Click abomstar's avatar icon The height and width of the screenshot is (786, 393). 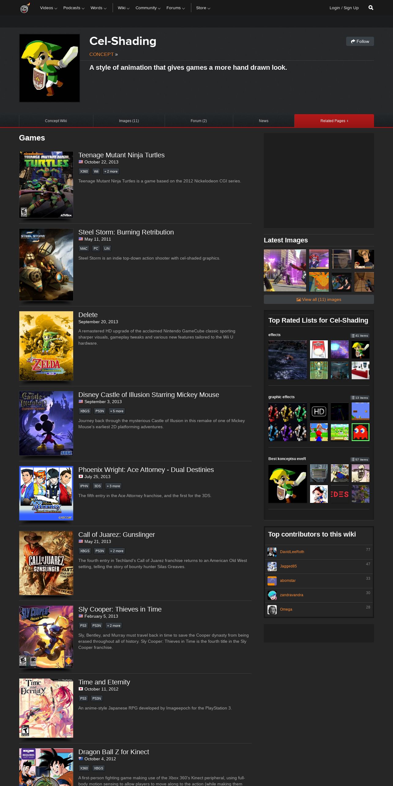pyautogui.click(x=272, y=581)
